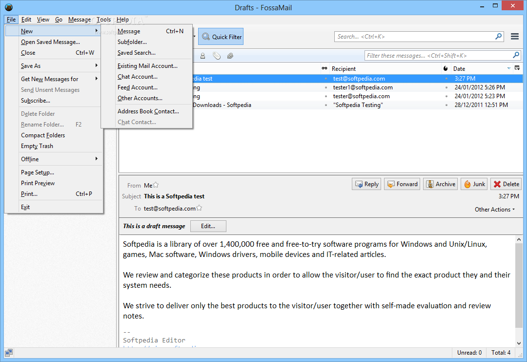Choose Address Book Contact... entry
This screenshot has height=362, width=527.
(x=147, y=111)
